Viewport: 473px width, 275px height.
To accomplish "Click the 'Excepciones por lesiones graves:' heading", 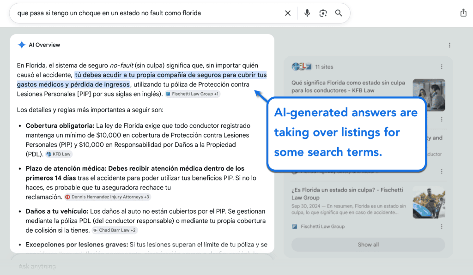I will [77, 245].
